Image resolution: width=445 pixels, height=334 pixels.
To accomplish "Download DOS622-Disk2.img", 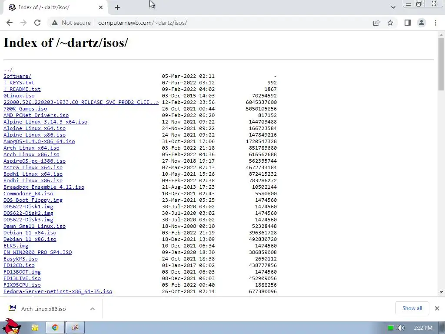I will pos(28,213).
